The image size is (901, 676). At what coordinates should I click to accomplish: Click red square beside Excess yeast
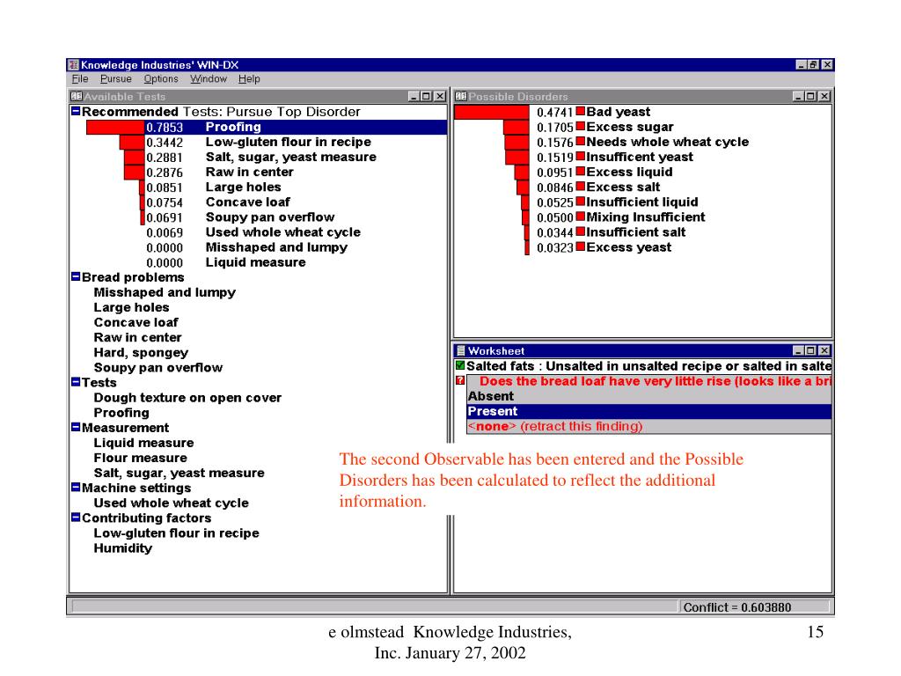[x=581, y=246]
